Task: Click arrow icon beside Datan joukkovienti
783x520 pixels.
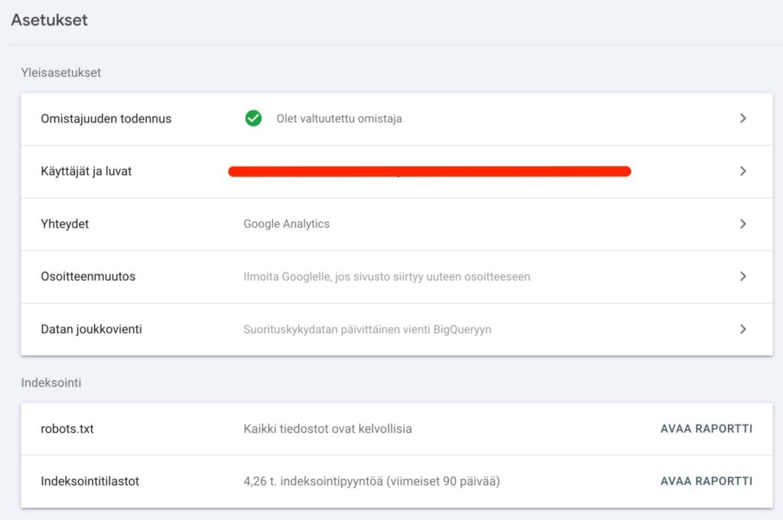Action: click(742, 329)
